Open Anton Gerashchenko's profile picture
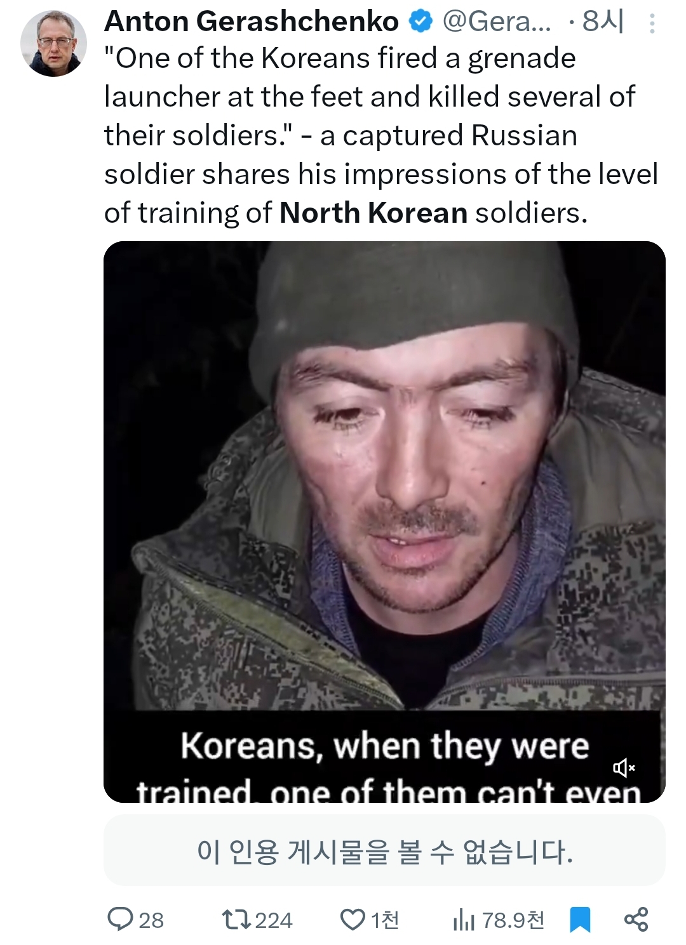The image size is (686, 945). pos(53,43)
